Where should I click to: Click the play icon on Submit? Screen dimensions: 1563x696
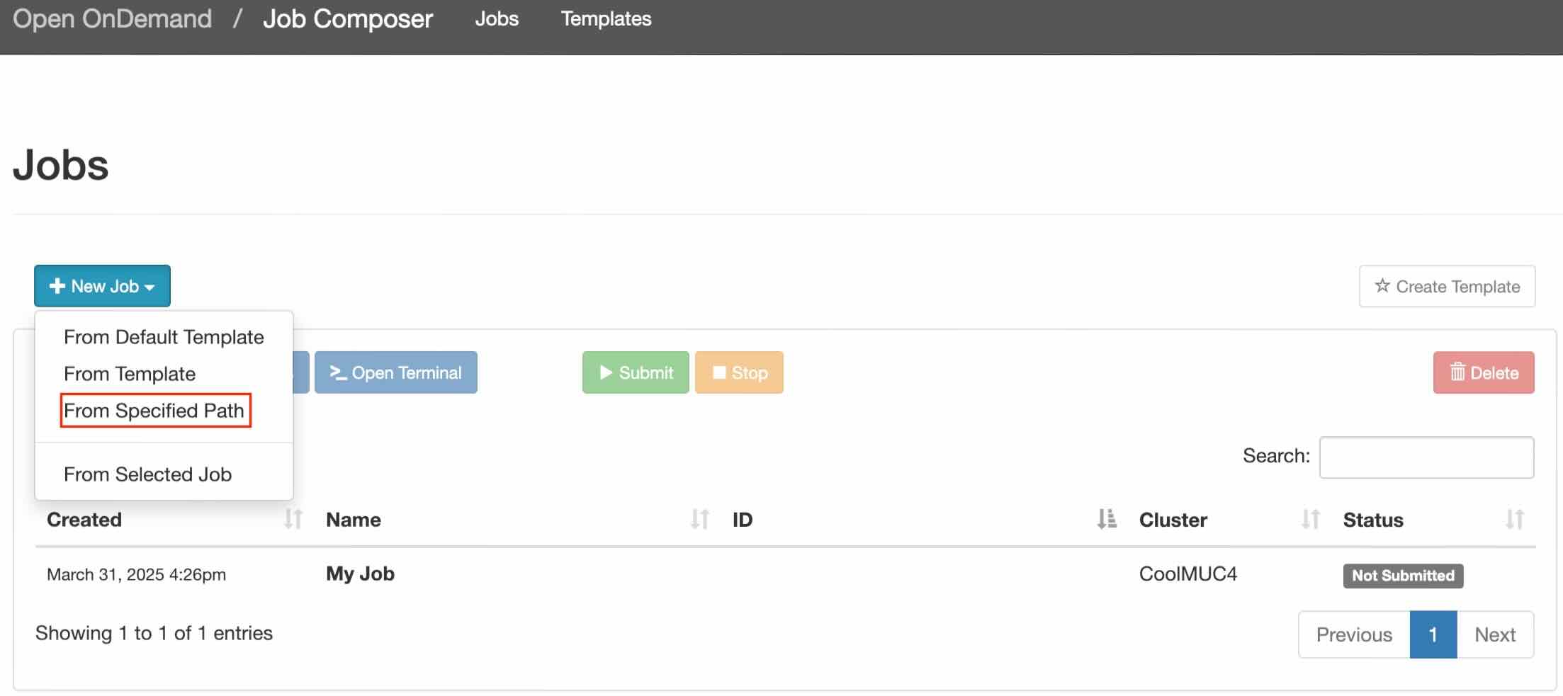pyautogui.click(x=606, y=372)
